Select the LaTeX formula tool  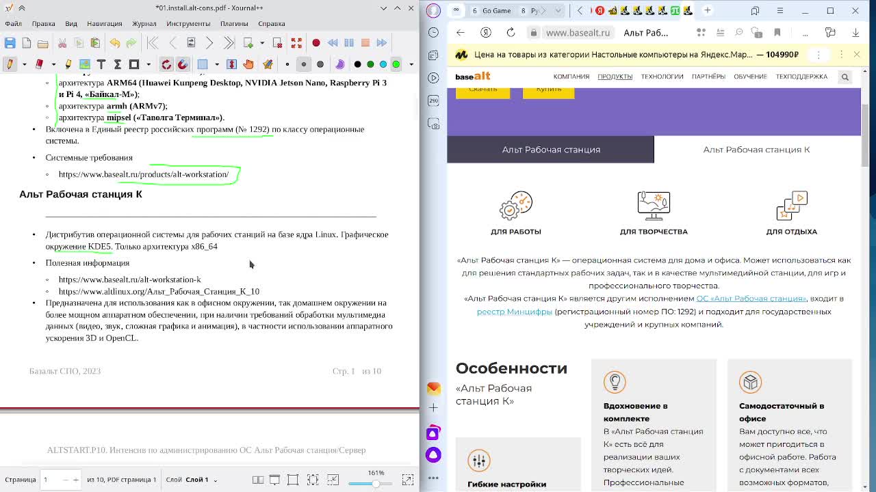(117, 64)
